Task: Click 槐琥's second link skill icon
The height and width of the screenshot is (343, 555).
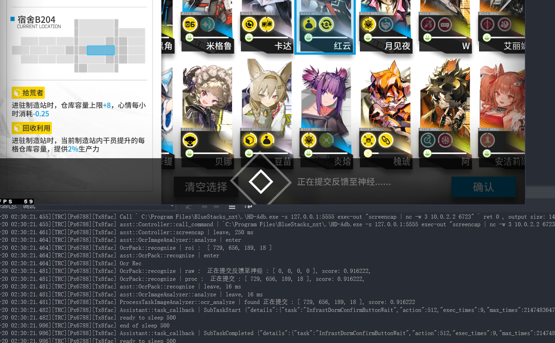Action: [386, 140]
